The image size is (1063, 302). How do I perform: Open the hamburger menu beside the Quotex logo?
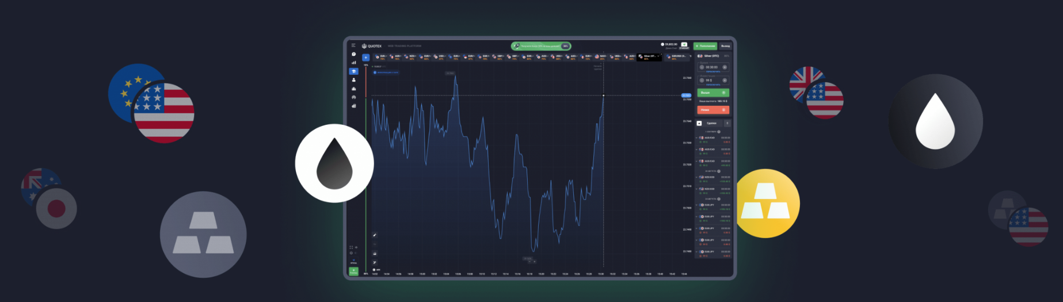pos(353,45)
